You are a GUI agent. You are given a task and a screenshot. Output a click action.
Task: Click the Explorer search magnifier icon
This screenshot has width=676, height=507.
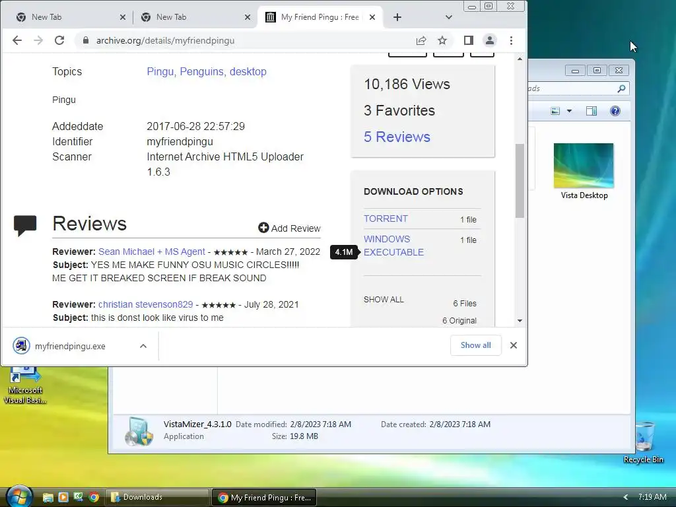click(621, 88)
